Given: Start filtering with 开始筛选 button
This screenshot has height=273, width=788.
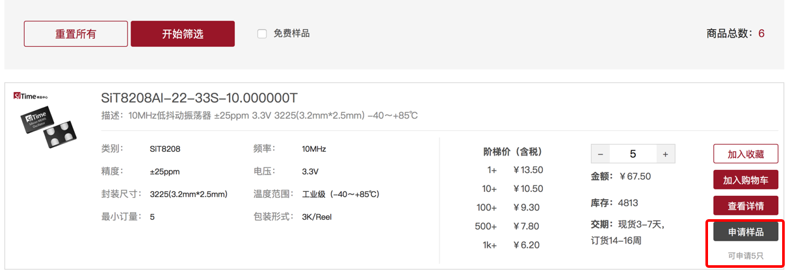Looking at the screenshot, I should tap(183, 34).
